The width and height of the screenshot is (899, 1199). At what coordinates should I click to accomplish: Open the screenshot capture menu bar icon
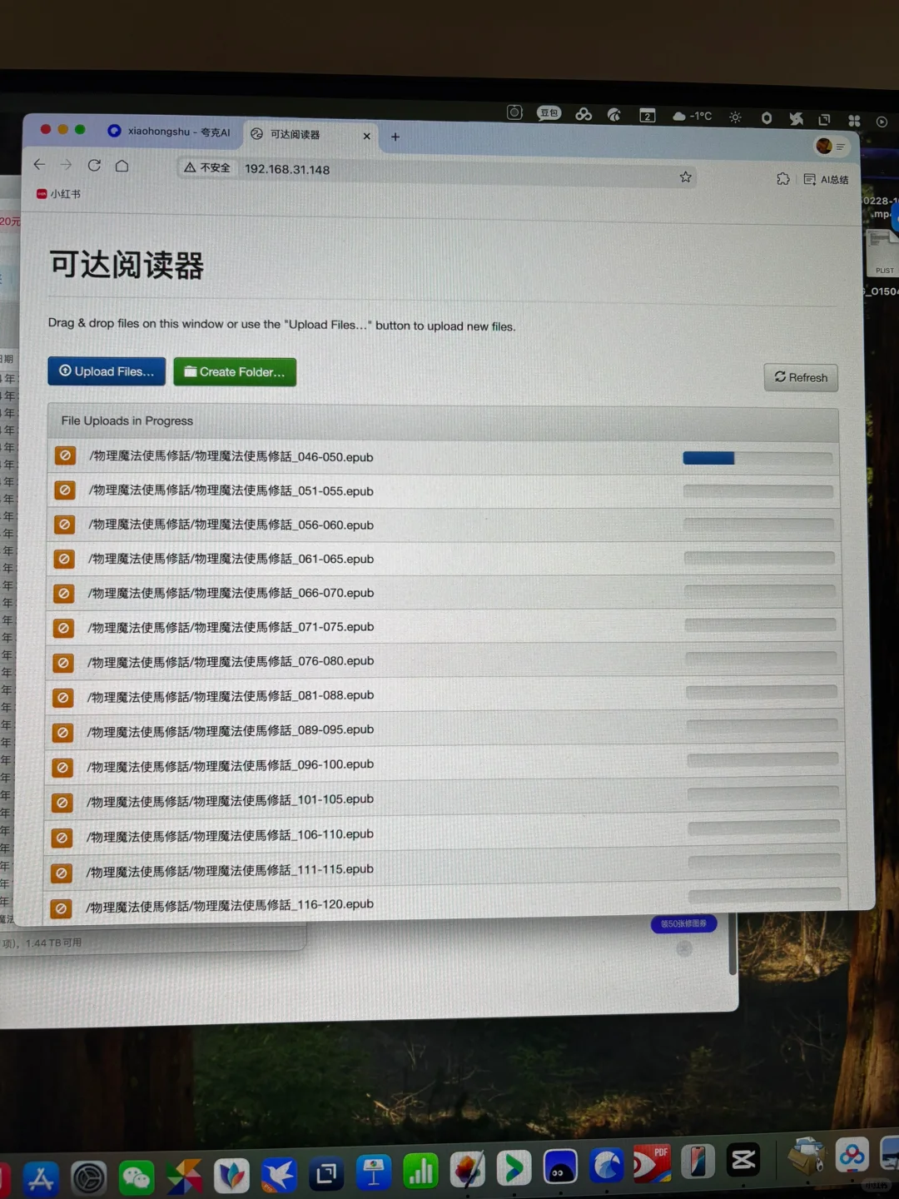point(514,112)
